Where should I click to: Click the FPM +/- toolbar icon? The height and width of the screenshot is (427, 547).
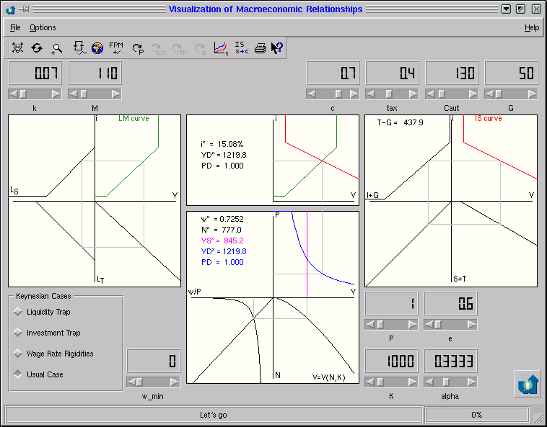[116, 48]
